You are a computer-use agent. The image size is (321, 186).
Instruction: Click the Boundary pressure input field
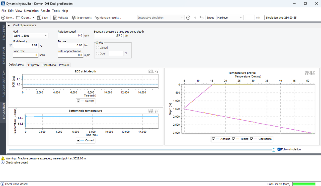pos(109,36)
